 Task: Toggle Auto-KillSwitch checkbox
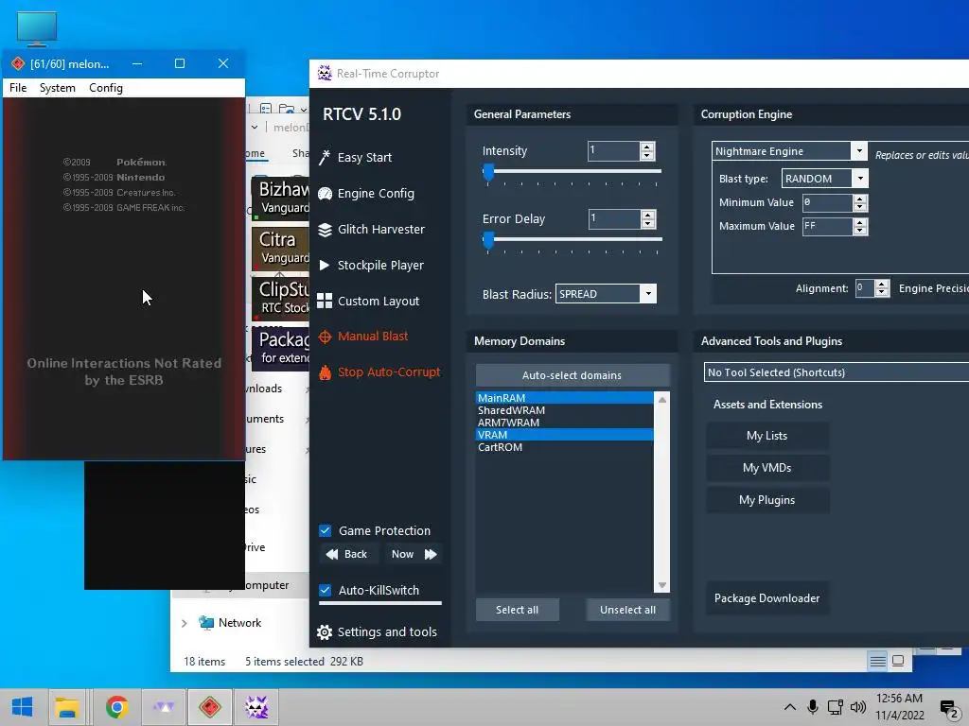326,590
